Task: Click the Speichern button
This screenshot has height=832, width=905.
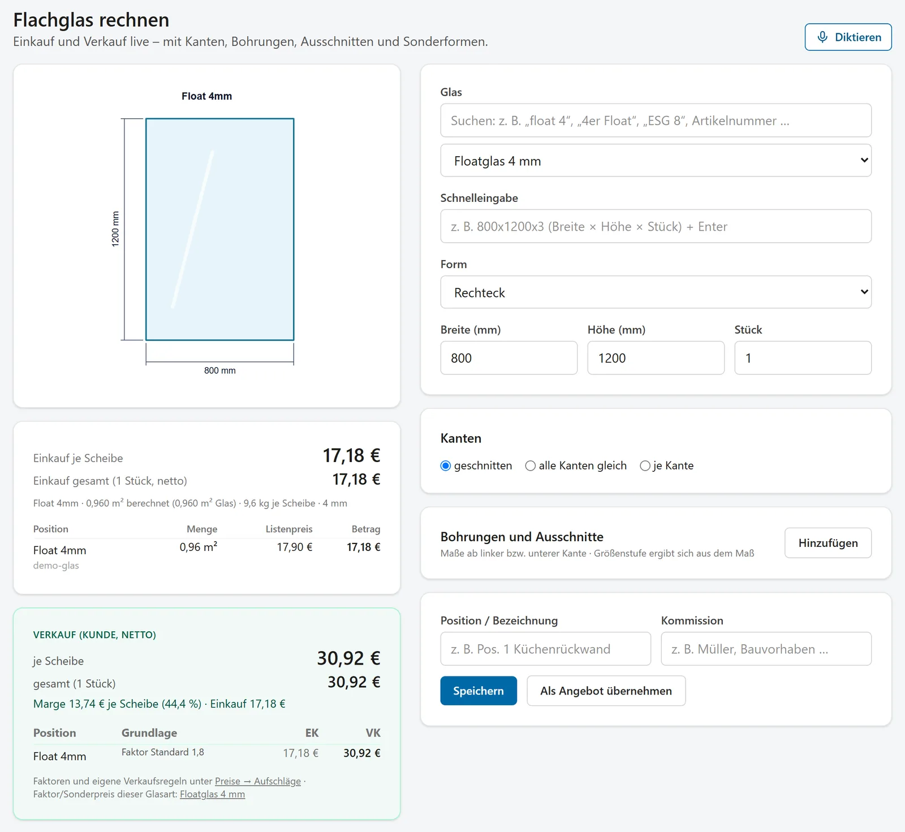Action: (479, 691)
